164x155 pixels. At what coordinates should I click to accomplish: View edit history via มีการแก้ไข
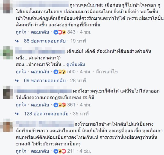click(x=107, y=72)
